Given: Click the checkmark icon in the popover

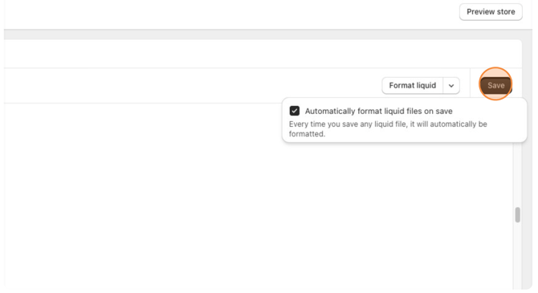Looking at the screenshot, I should tap(295, 111).
